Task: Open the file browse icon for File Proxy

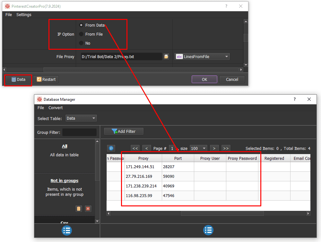Action: point(166,57)
